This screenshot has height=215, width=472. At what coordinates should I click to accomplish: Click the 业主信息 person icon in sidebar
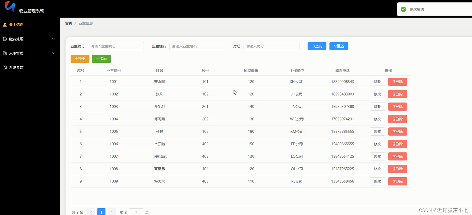tap(5, 25)
